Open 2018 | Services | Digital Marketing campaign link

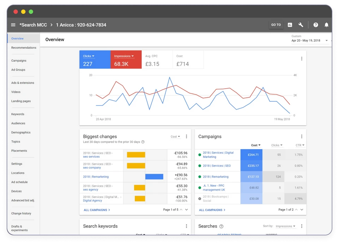[x=218, y=155]
